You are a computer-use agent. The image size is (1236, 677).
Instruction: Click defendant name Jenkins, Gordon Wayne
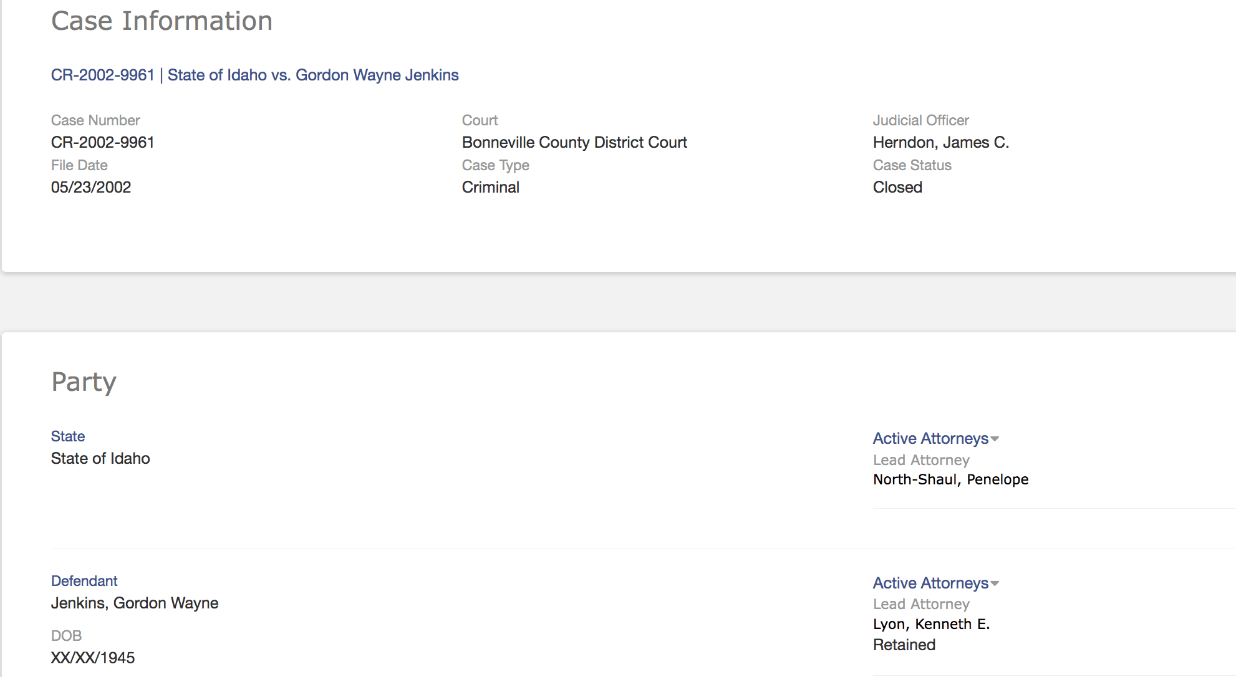tap(135, 603)
